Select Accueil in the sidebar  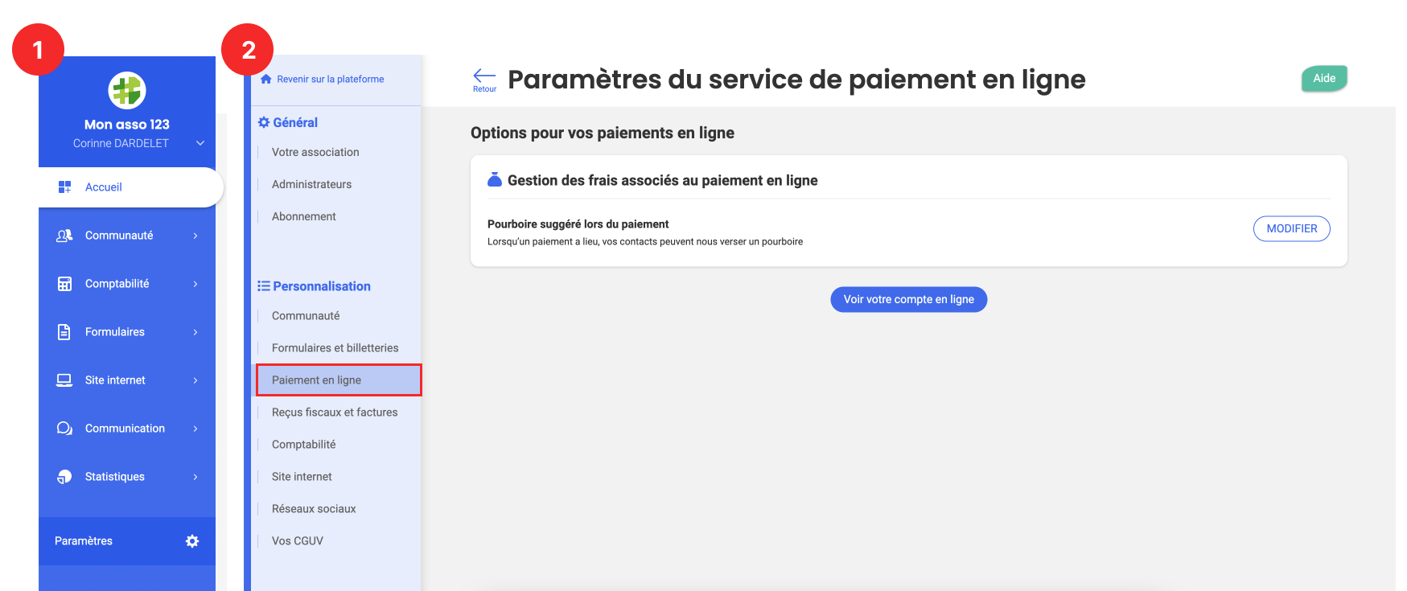(x=104, y=187)
